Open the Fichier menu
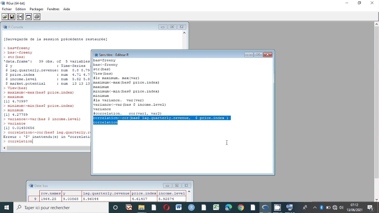The width and height of the screenshot is (379, 213). [7, 9]
